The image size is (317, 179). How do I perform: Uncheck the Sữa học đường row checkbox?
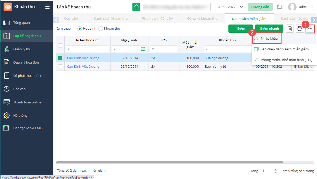(x=60, y=58)
